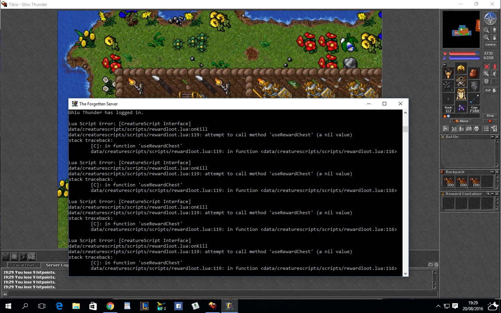Select third item stack in Backpack

point(475,182)
